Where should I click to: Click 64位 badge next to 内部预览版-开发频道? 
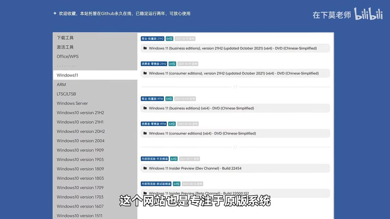click(174, 159)
